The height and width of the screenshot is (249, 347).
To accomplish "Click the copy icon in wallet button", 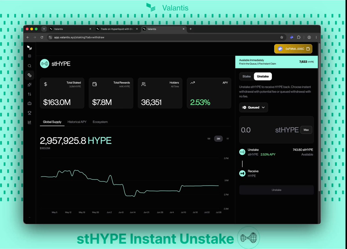I will tap(308, 49).
